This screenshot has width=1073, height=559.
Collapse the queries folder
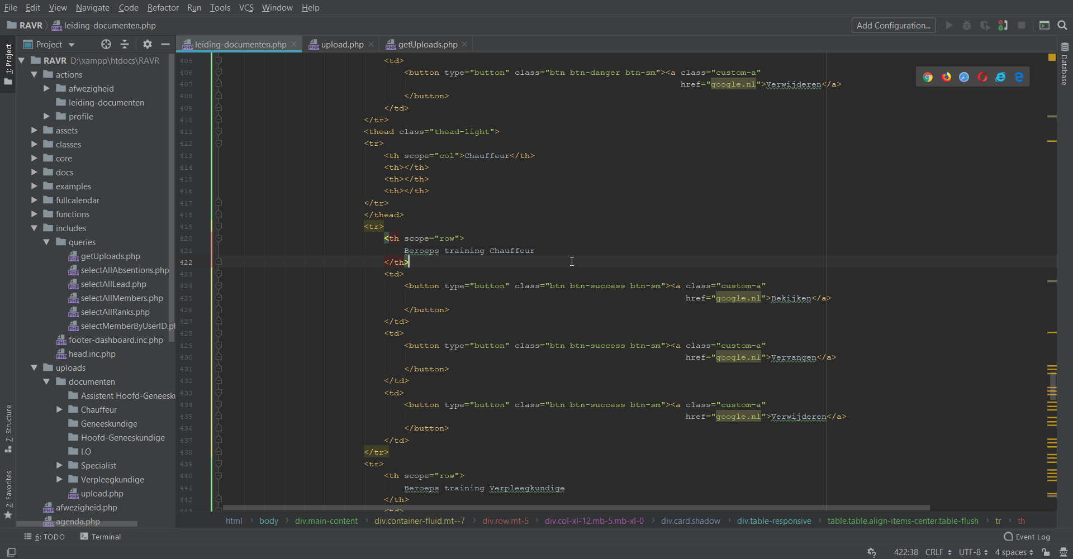[x=47, y=242]
